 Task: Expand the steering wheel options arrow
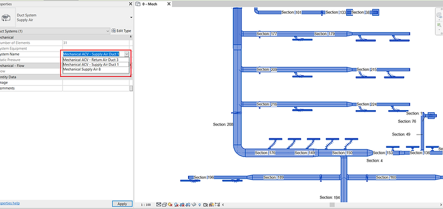pyautogui.click(x=439, y=20)
